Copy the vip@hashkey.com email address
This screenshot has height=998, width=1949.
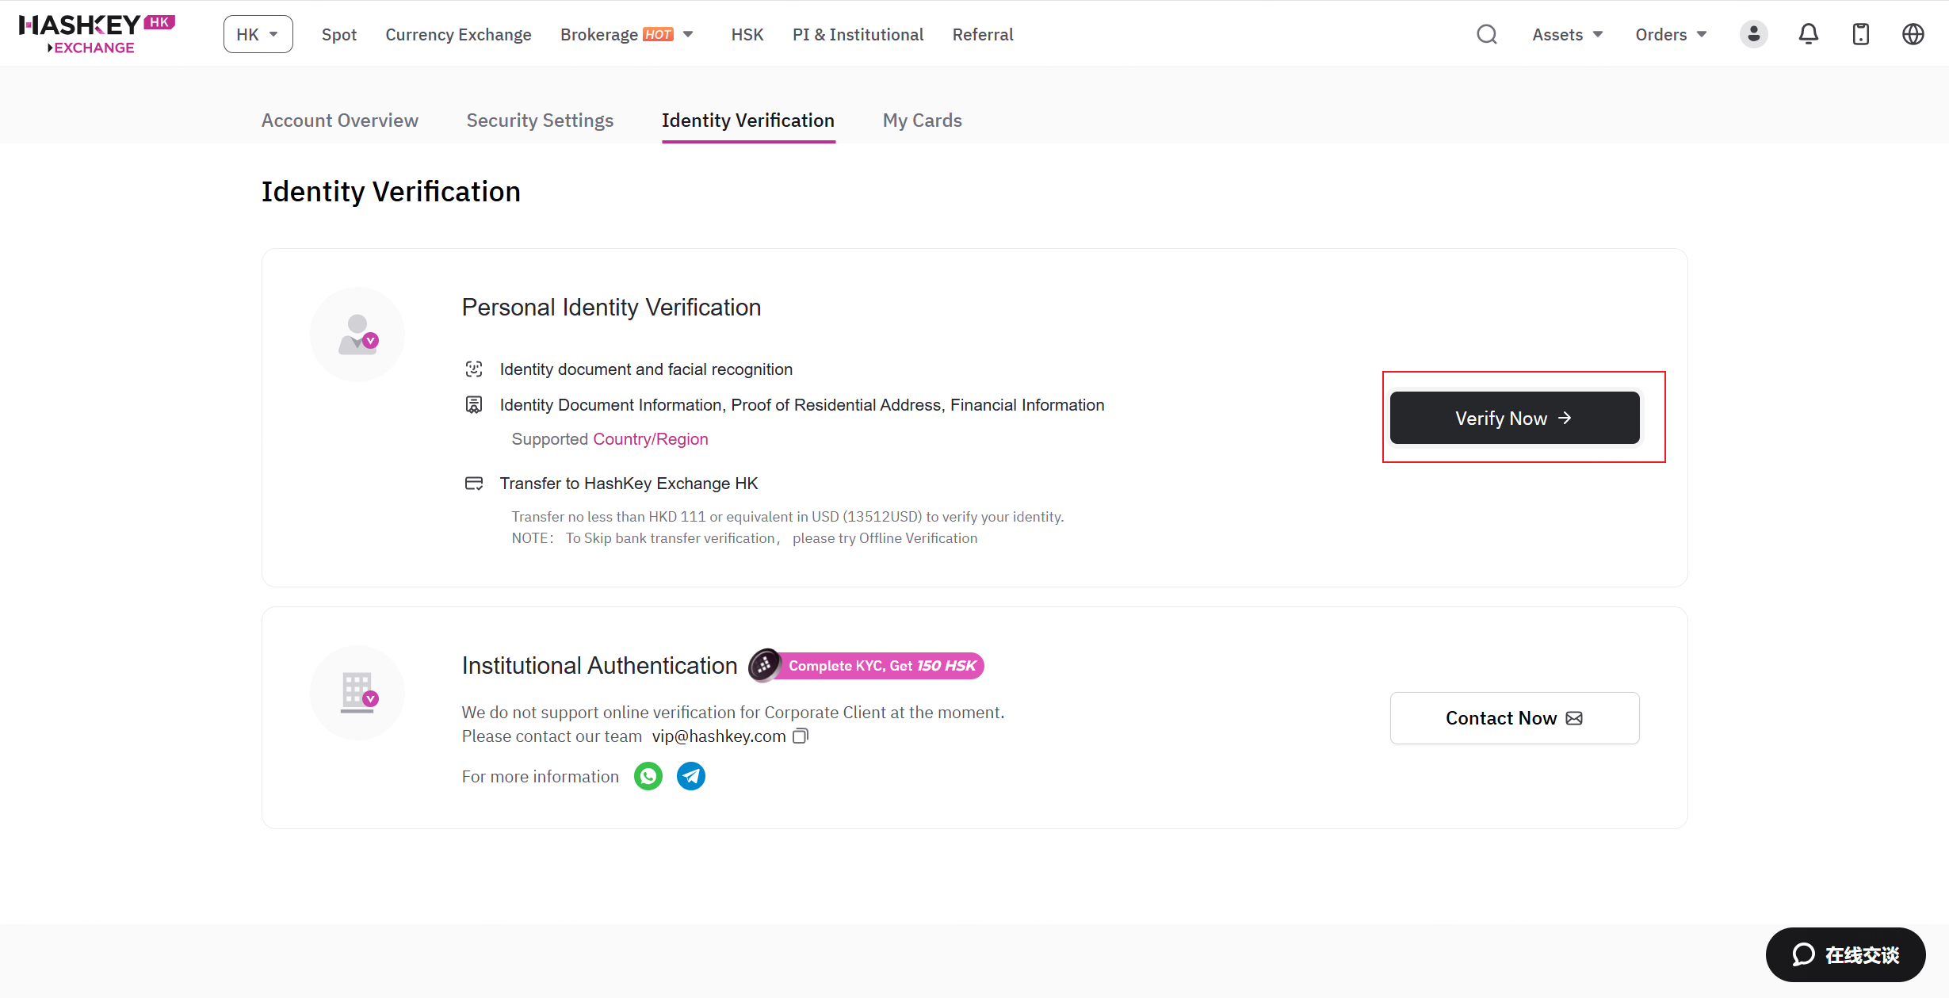[801, 736]
